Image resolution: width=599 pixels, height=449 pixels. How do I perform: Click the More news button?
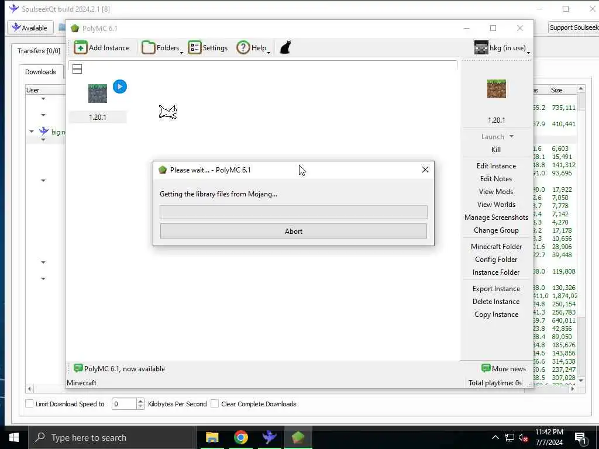(x=504, y=369)
